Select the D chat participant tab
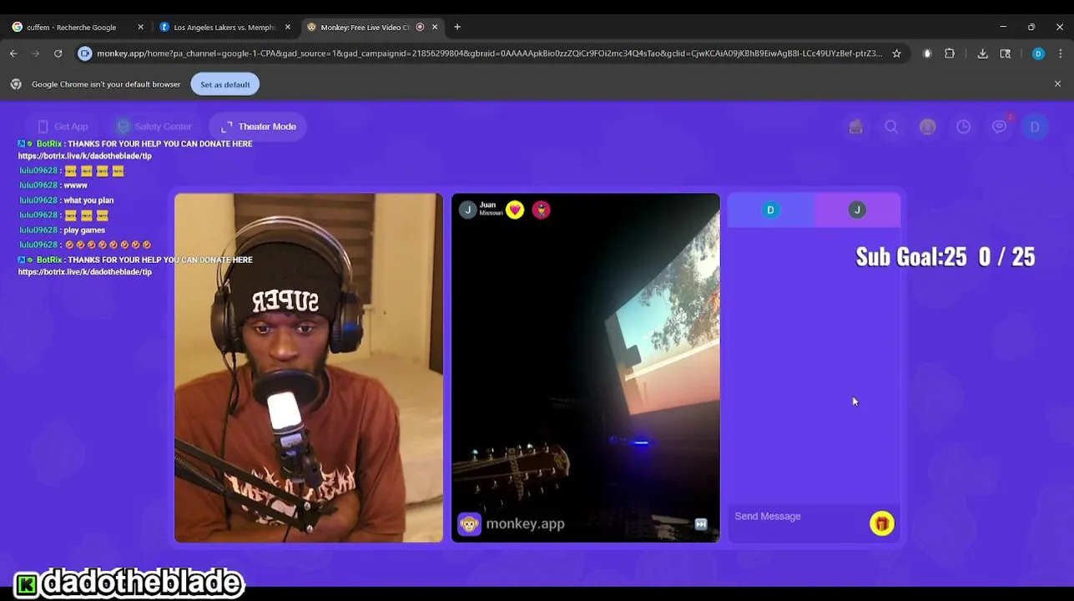1074x601 pixels. [770, 210]
